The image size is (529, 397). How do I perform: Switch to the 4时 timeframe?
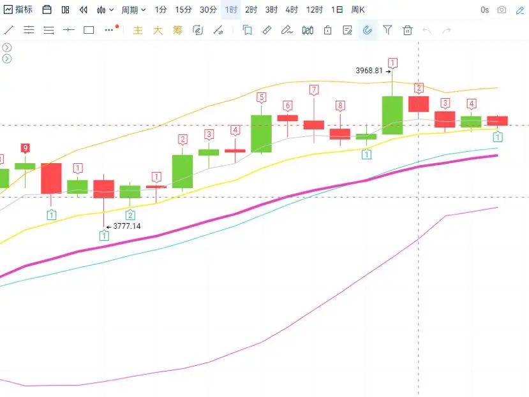coord(292,10)
